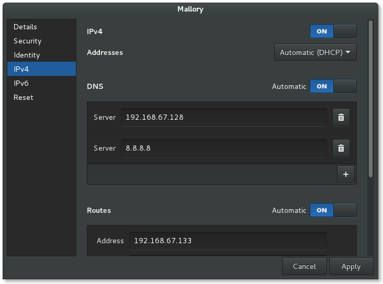Disable automatic DNS toggle
The width and height of the screenshot is (383, 284).
[333, 86]
